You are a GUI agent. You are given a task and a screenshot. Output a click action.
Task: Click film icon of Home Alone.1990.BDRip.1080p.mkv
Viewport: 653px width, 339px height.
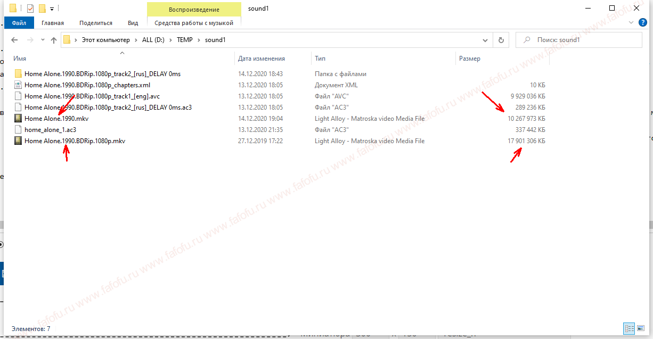coord(18,140)
